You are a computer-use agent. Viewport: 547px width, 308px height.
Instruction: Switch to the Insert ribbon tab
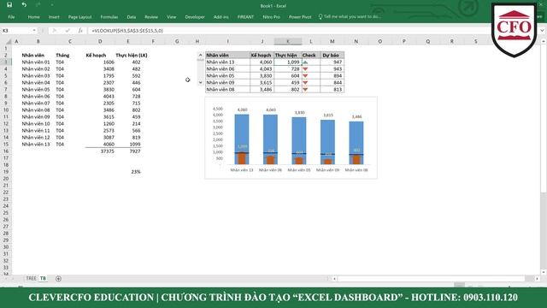click(54, 17)
